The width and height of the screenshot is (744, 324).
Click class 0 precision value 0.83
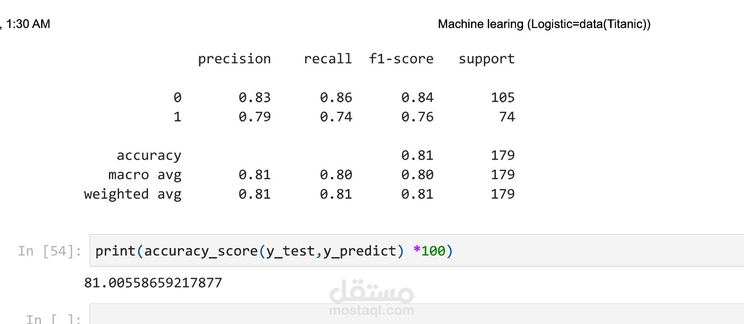pos(255,97)
